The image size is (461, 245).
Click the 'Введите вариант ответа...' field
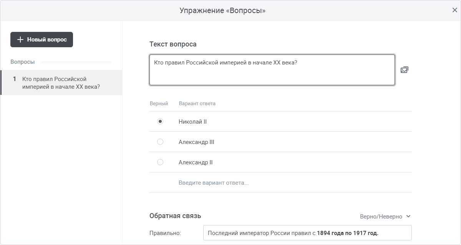214,183
